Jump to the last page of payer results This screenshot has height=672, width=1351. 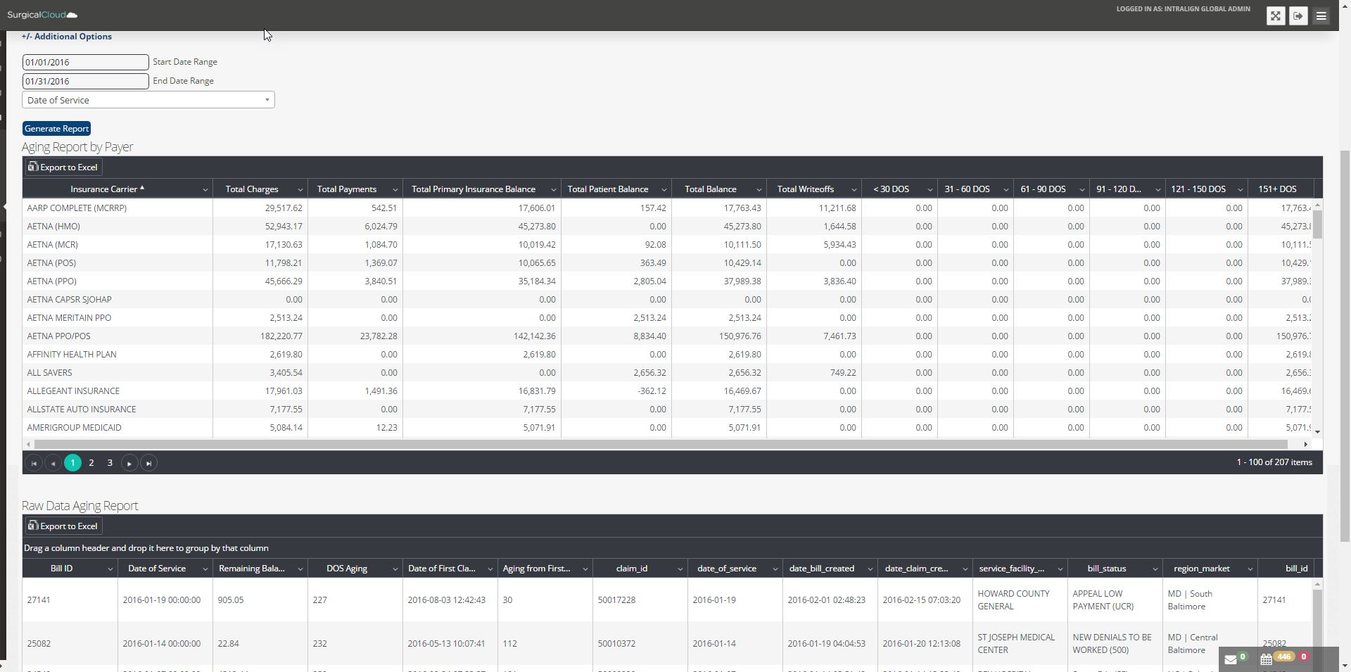[x=148, y=463]
